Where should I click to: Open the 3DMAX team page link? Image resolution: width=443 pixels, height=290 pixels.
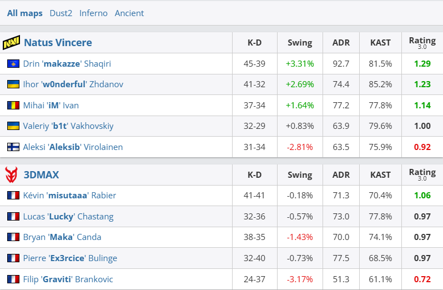tap(41, 175)
